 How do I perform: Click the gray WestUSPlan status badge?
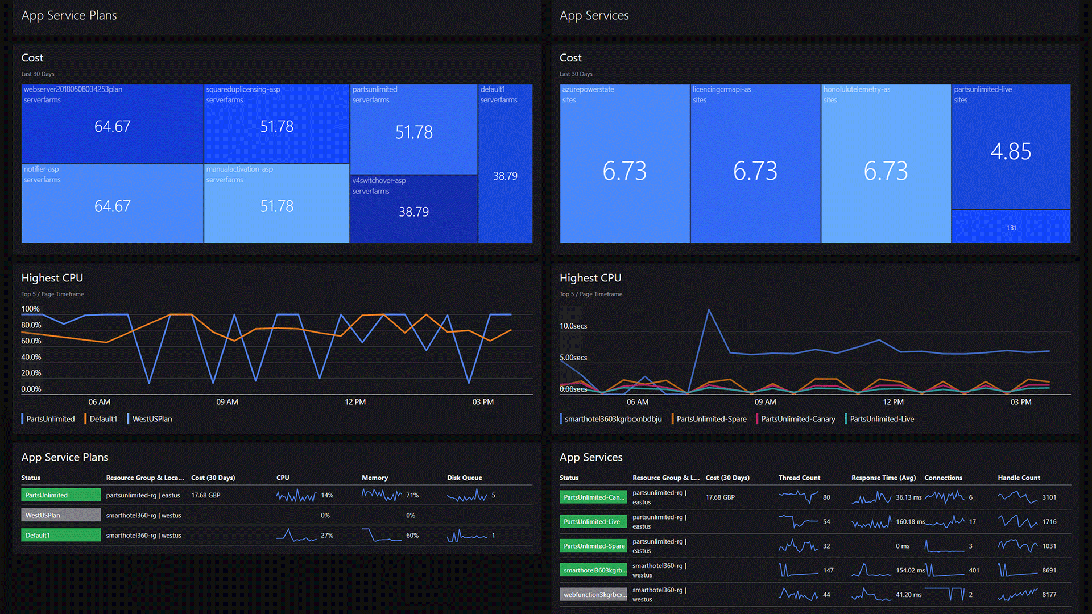60,515
